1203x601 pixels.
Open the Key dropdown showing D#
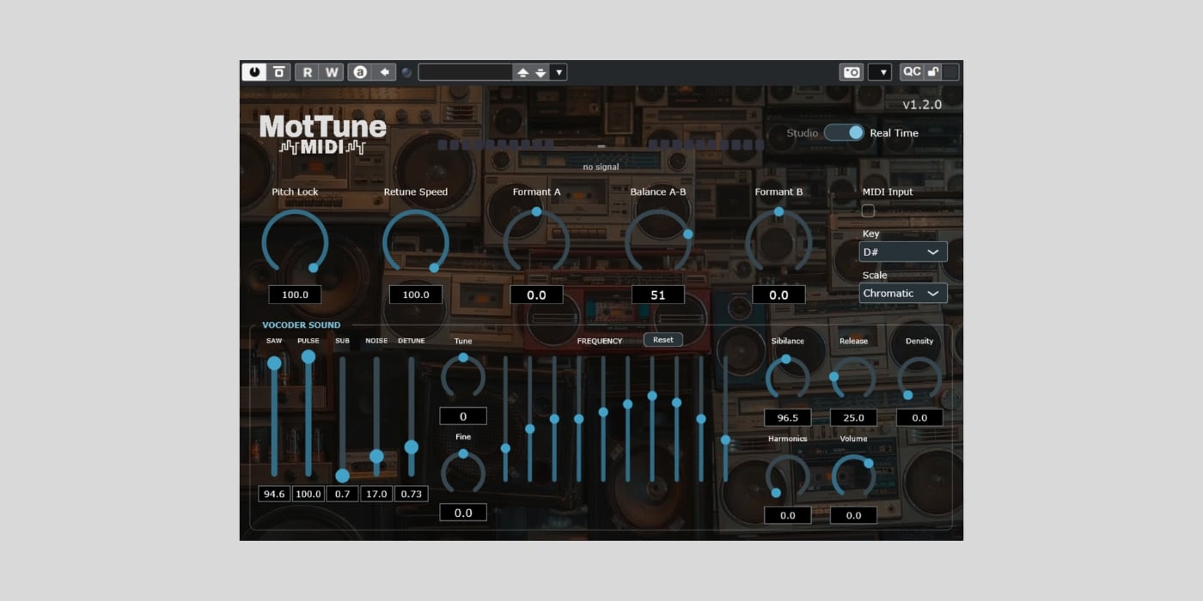[903, 252]
